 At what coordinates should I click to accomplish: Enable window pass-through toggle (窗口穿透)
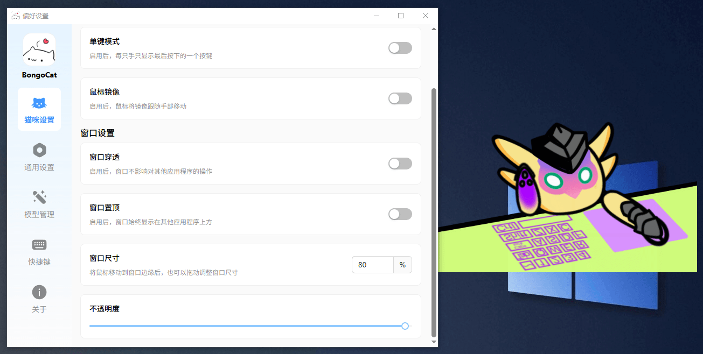click(400, 164)
